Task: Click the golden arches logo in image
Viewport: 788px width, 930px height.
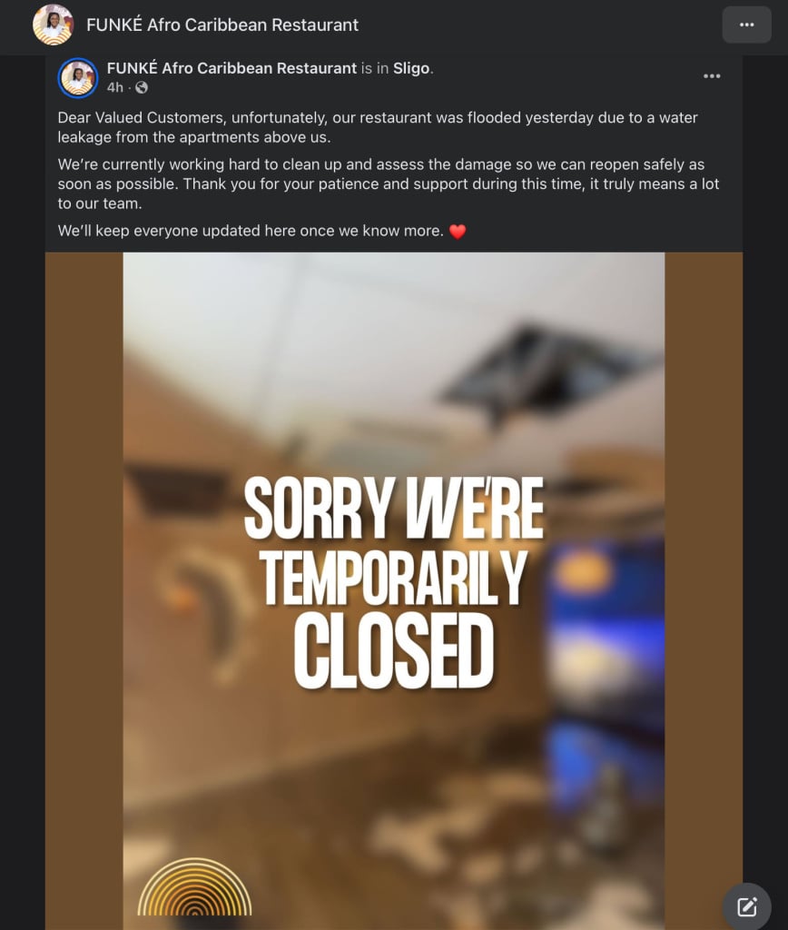Action: point(194,886)
